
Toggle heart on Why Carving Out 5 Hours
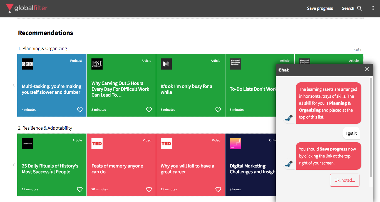click(149, 110)
